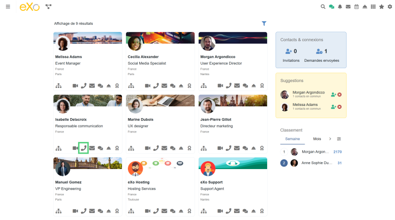The height and width of the screenshot is (220, 395).
Task: Open Manuel Gomez profile name
Action: [68, 182]
